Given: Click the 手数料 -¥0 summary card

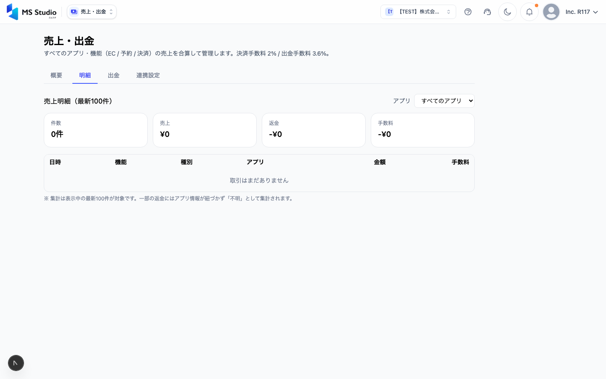Looking at the screenshot, I should (423, 130).
